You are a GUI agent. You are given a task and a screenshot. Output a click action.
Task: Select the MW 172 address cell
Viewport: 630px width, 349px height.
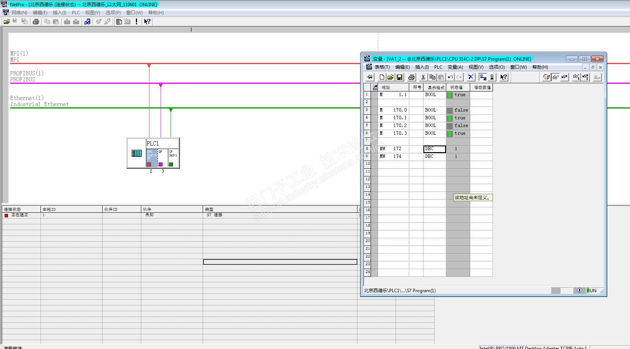point(393,149)
